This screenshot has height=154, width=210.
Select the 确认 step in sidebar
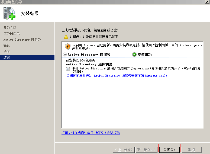point(7,46)
